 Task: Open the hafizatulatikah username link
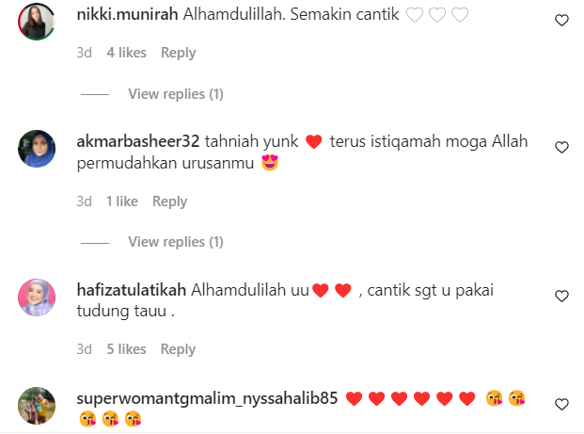tap(132, 290)
